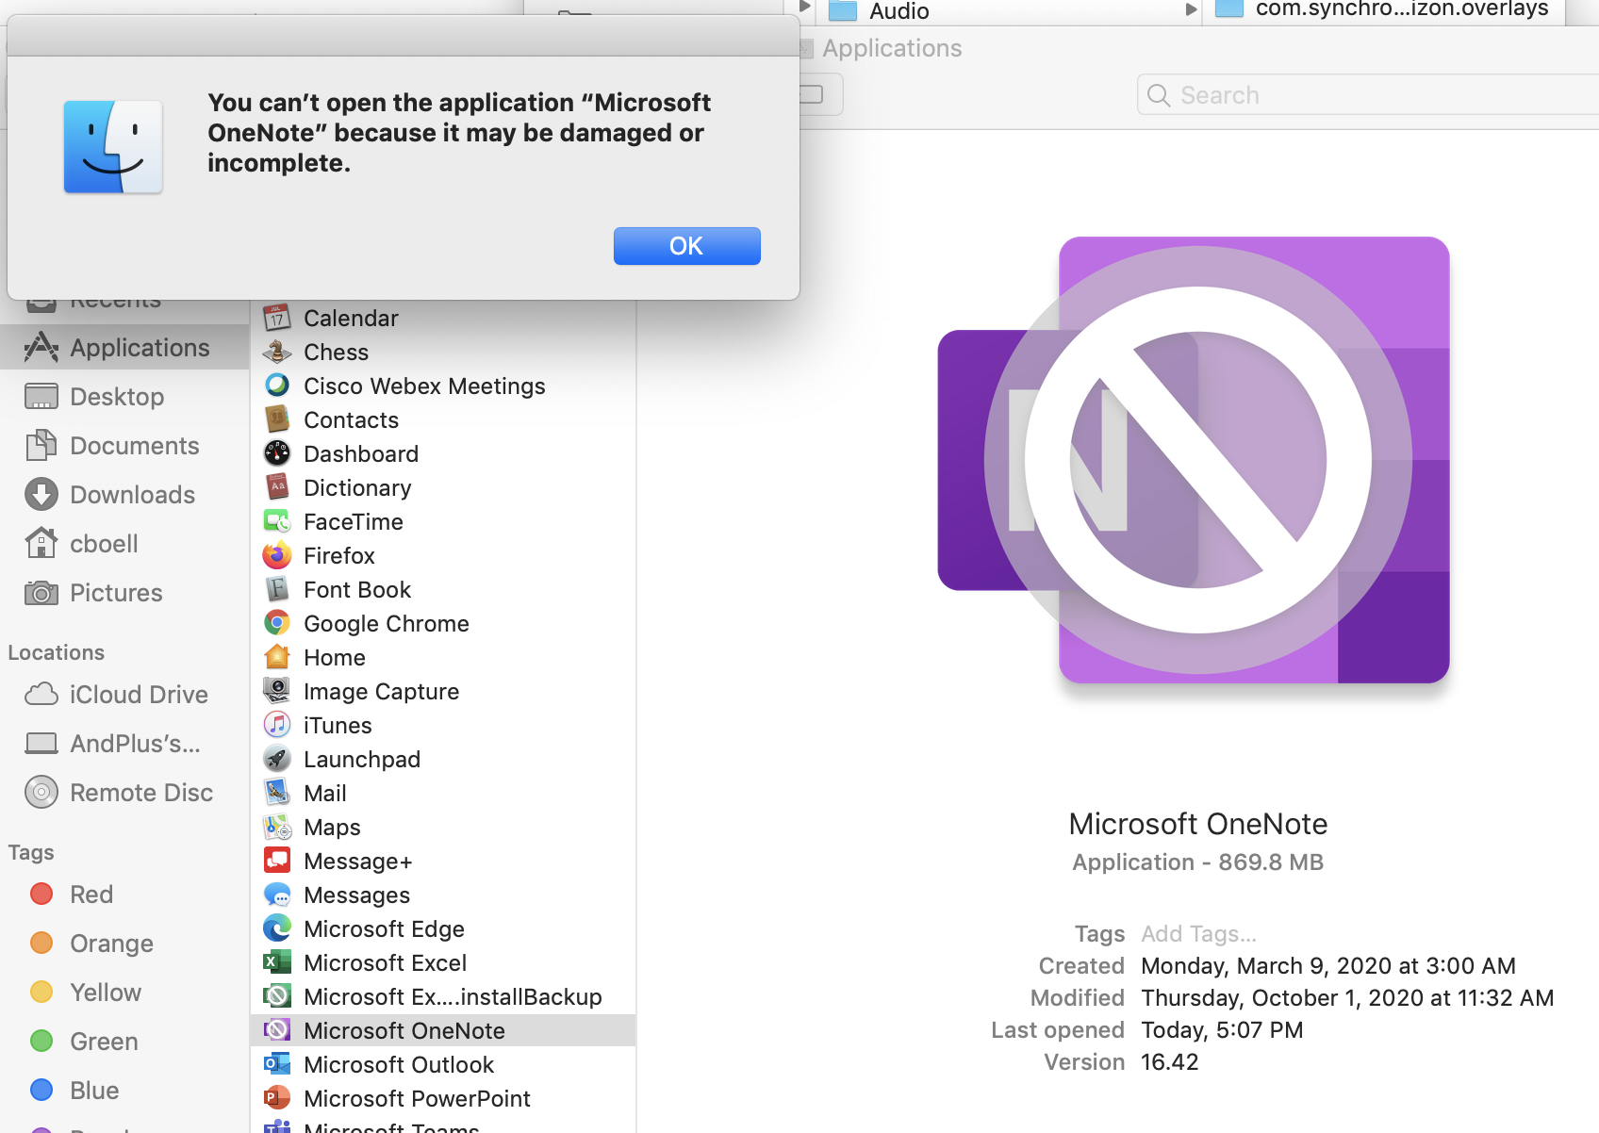Select the Contacts app icon
The height and width of the screenshot is (1133, 1599).
pyautogui.click(x=276, y=419)
